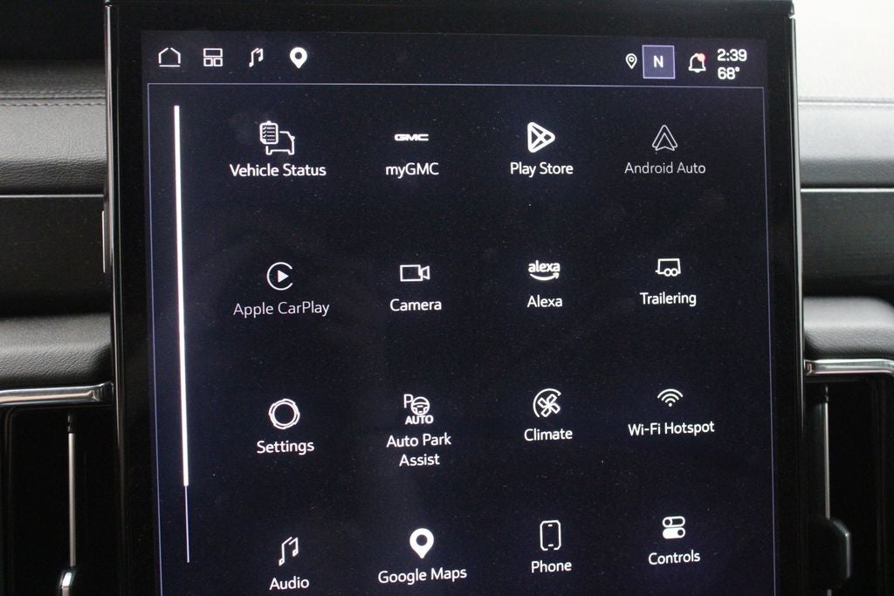Open the Trailering app
The width and height of the screenshot is (894, 596).
click(x=668, y=282)
